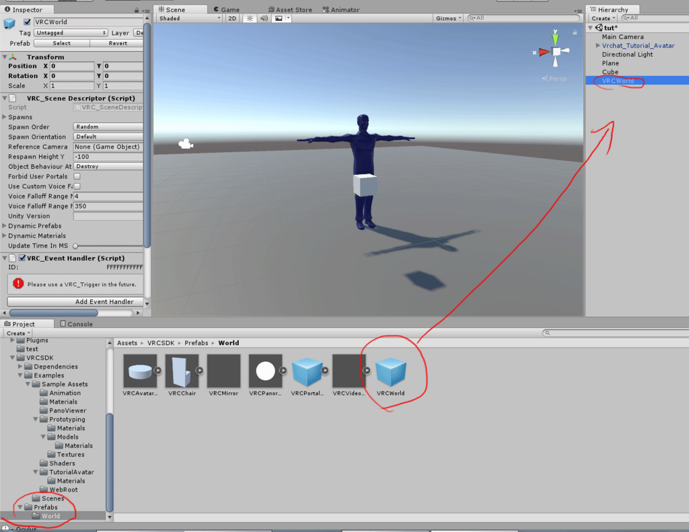
Task: Select the VRCPortal prefab cube icon
Action: (x=307, y=372)
